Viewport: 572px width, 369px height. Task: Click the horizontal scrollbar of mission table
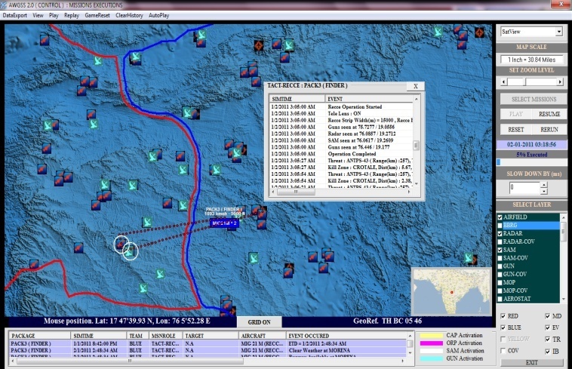click(x=208, y=361)
